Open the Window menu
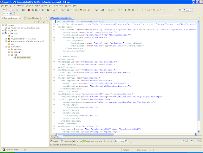203x153 pixels. (x=68, y=6)
